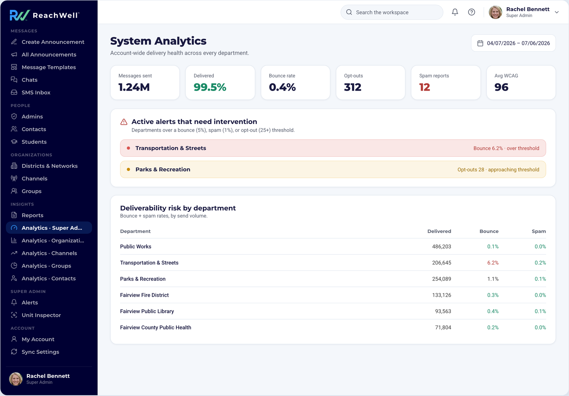Image resolution: width=569 pixels, height=396 pixels.
Task: Open Analytics · Contacts in the sidebar
Action: pyautogui.click(x=49, y=278)
